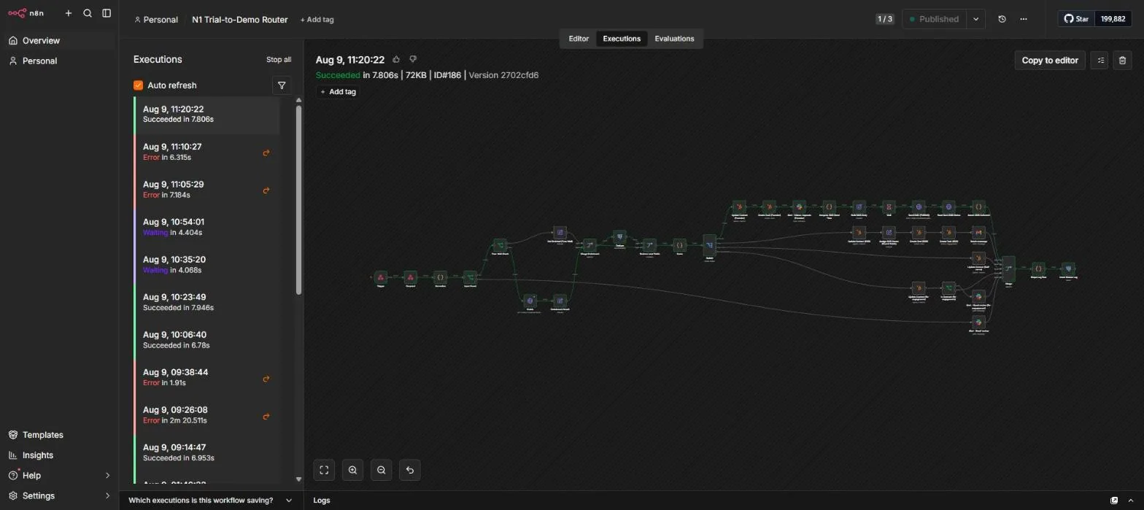Switch to the Evaluations tab

pos(674,39)
